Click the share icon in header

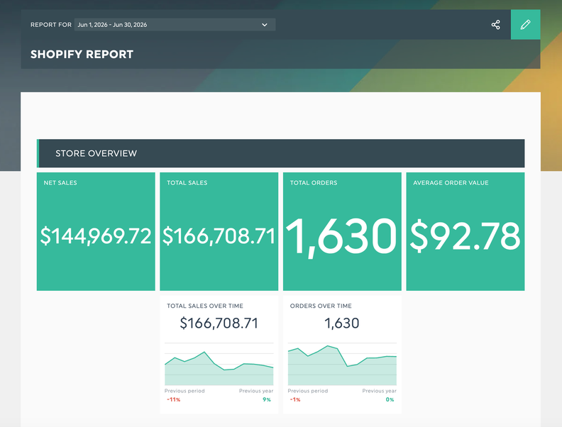coord(495,25)
